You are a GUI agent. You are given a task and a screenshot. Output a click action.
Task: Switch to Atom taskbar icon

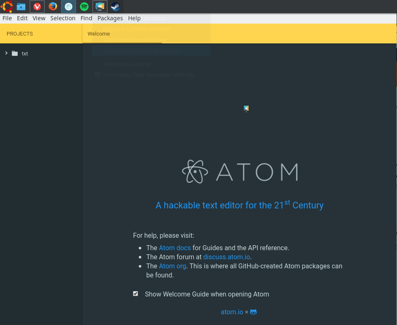[69, 7]
